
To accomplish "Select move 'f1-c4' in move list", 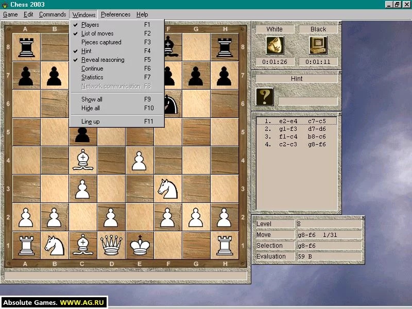I will pos(288,136).
